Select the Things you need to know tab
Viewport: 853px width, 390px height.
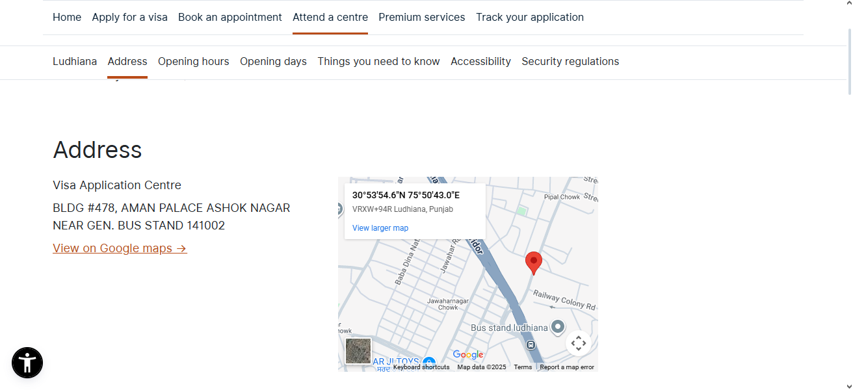click(x=378, y=61)
